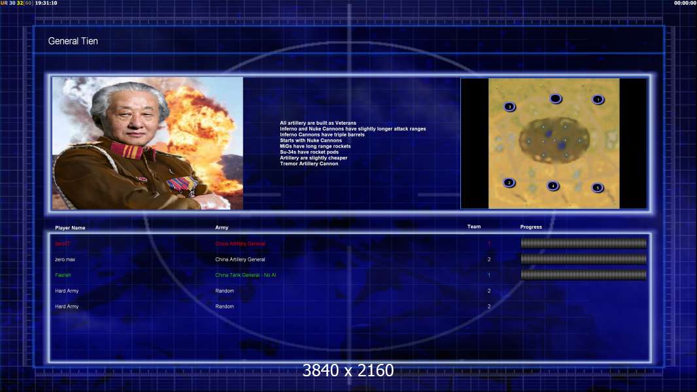
Task: Select start position marker 2 on the map
Action: (509, 182)
